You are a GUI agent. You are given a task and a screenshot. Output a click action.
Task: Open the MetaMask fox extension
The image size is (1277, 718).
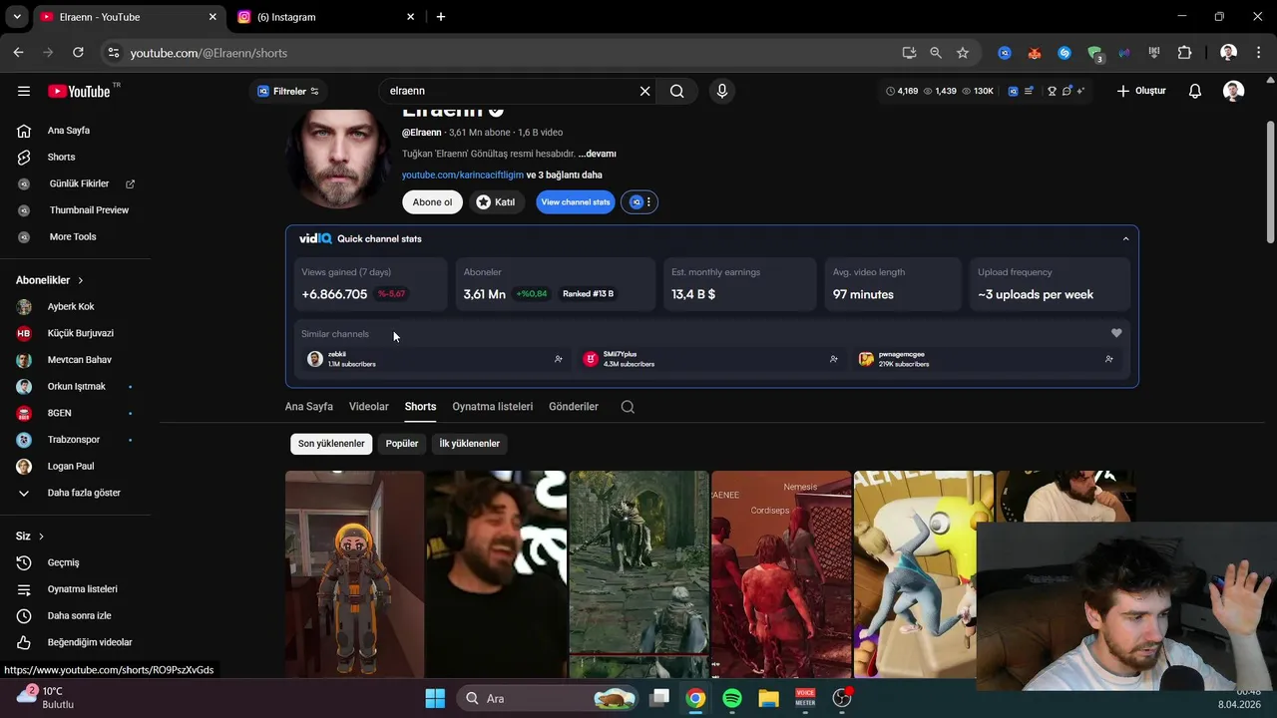point(1035,53)
